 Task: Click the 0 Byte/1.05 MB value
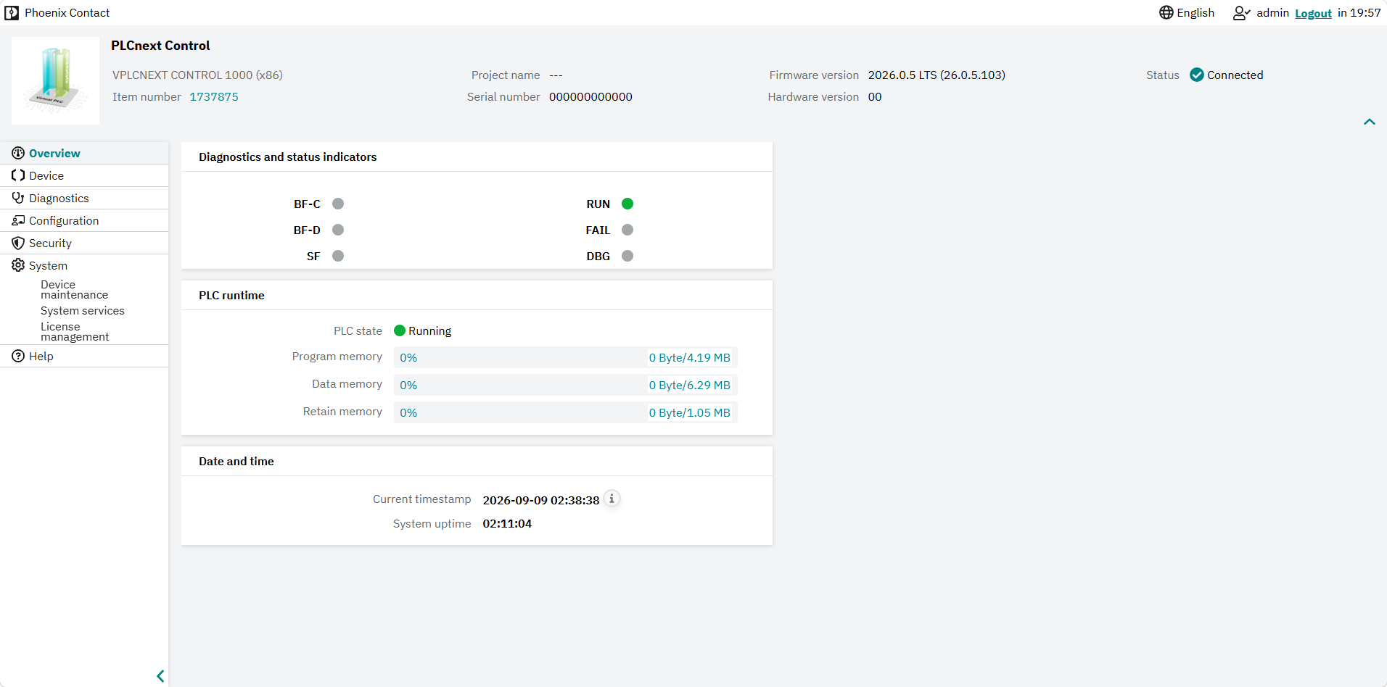pyautogui.click(x=689, y=412)
